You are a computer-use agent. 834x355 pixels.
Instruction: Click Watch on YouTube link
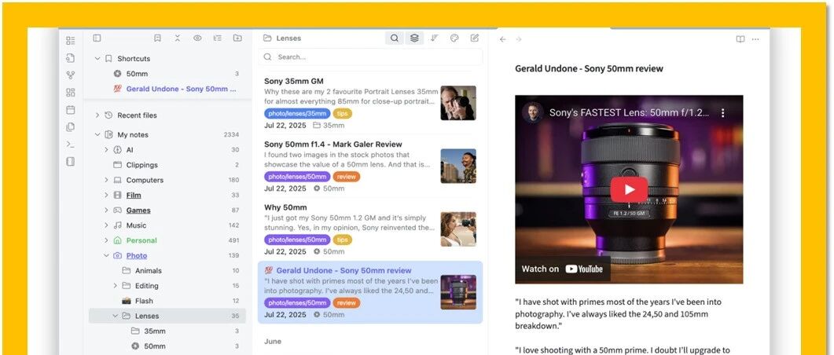coord(562,269)
